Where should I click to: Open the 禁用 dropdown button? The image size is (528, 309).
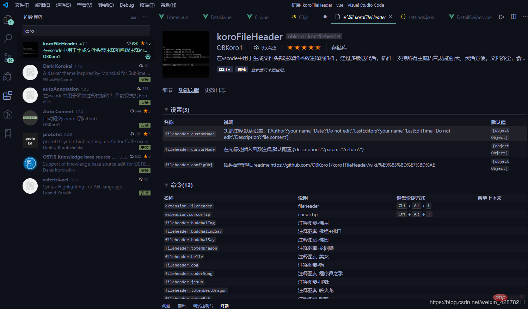point(225,70)
